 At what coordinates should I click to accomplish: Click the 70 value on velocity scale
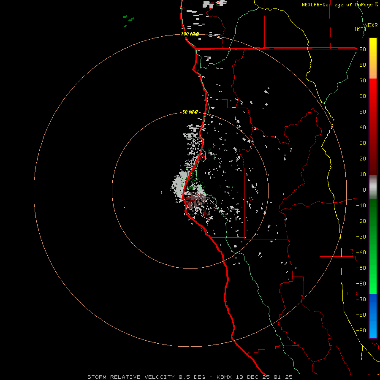[363, 81]
